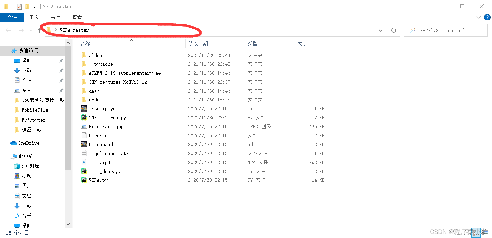Go up one folder level arrow
The image size is (492, 238).
pyautogui.click(x=39, y=30)
